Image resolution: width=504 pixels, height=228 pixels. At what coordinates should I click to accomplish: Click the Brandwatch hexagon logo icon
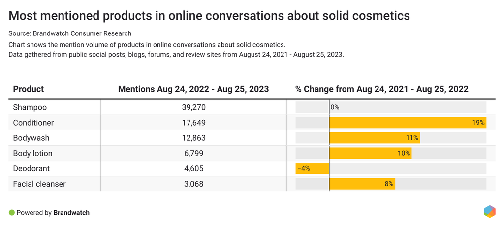click(x=489, y=212)
